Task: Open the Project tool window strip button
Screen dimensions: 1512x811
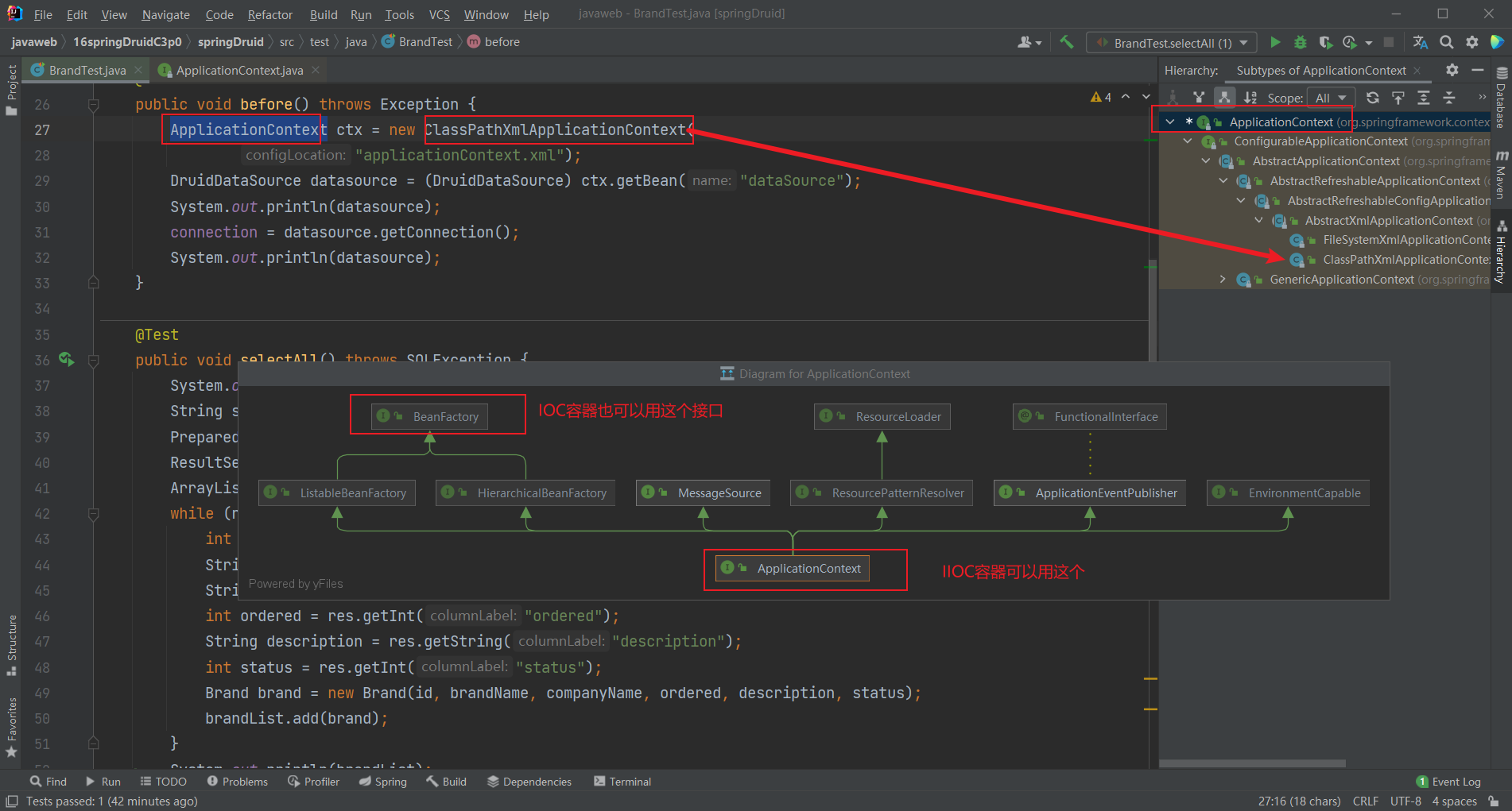Action: pos(11,90)
